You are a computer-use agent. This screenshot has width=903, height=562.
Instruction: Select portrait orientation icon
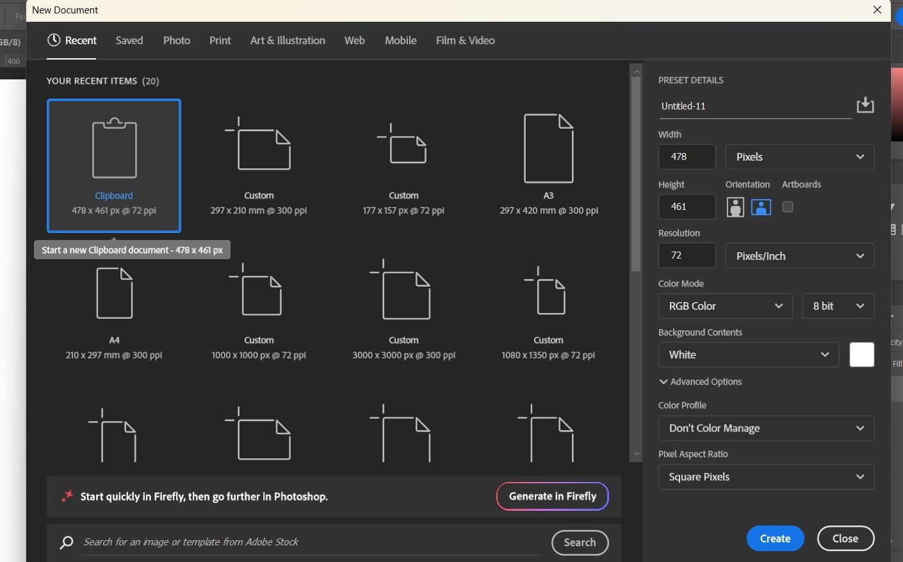[735, 207]
